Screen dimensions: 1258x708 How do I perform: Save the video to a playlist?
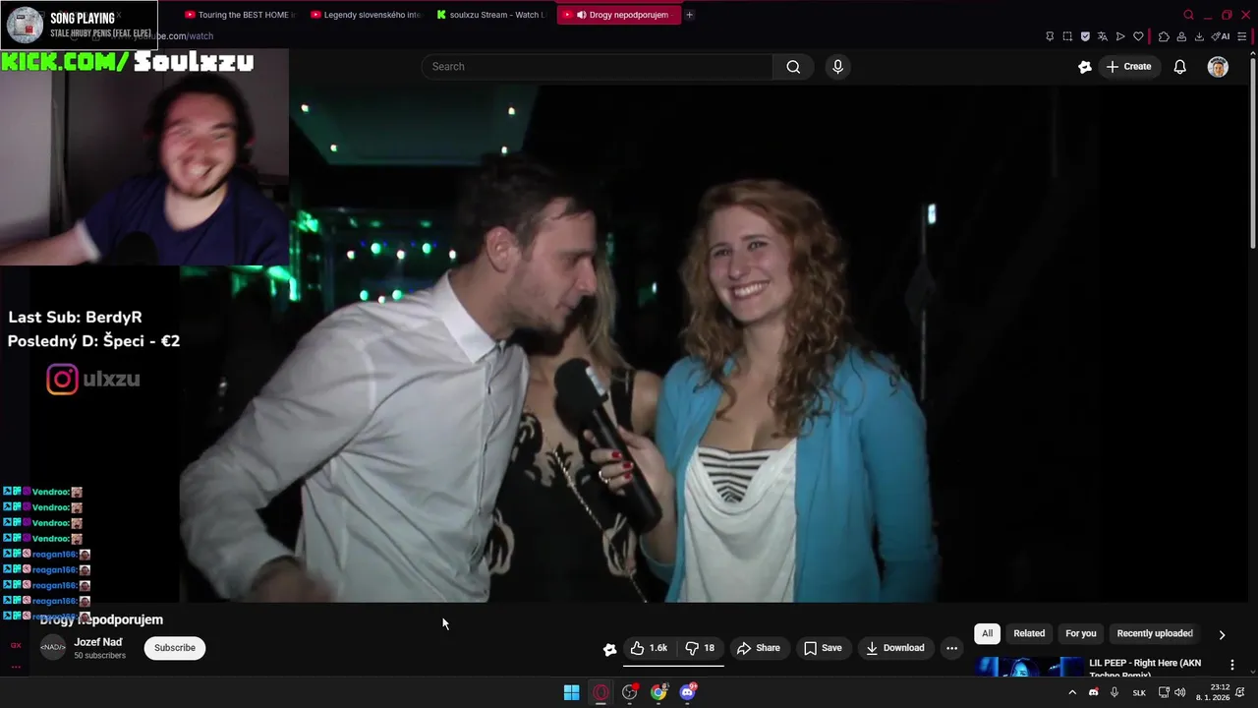click(x=823, y=648)
